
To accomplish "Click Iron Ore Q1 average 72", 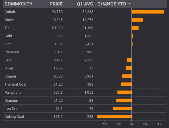I will coord(91,108).
